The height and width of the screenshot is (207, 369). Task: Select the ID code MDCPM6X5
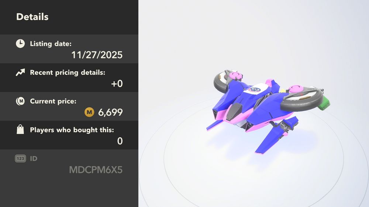pyautogui.click(x=96, y=170)
